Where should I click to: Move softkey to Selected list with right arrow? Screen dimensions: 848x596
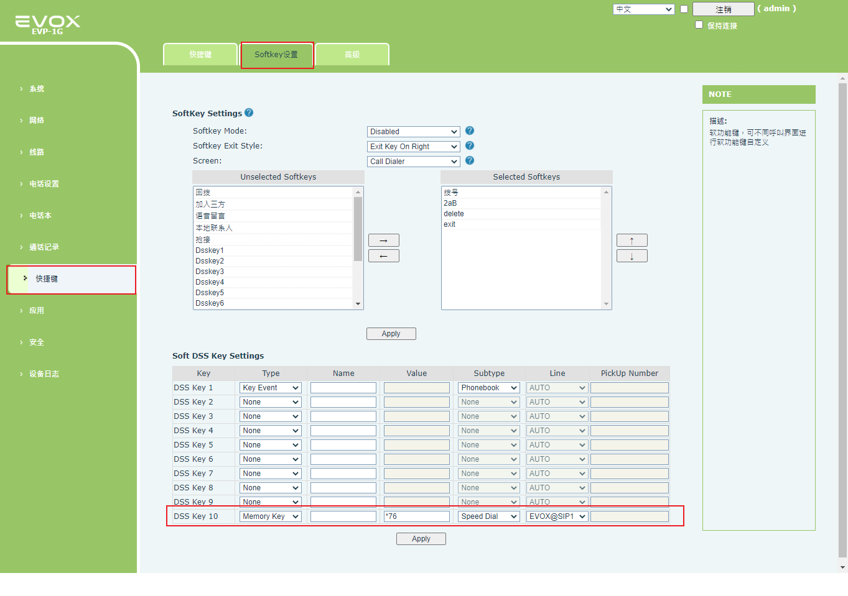pos(384,241)
